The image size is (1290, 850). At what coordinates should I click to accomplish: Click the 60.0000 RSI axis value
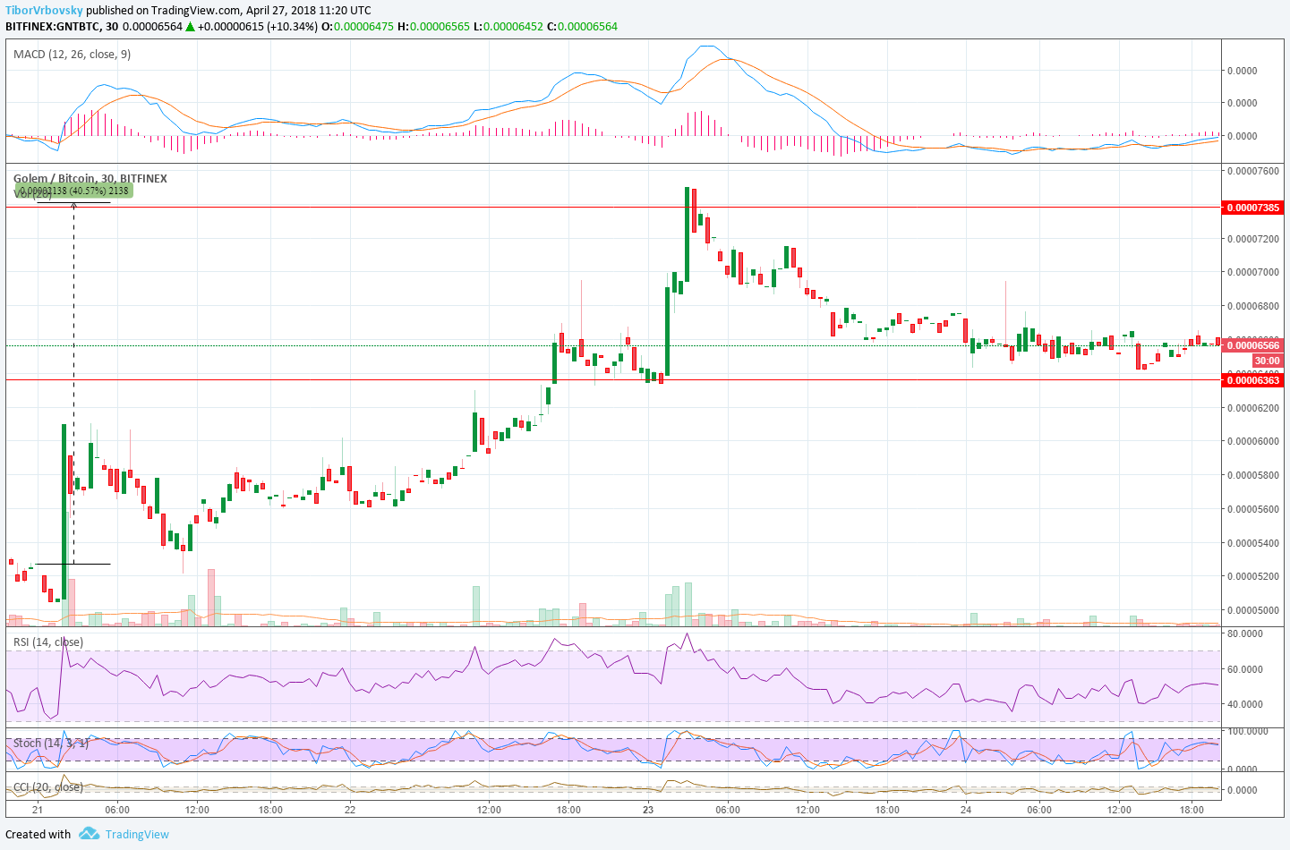pos(1244,669)
